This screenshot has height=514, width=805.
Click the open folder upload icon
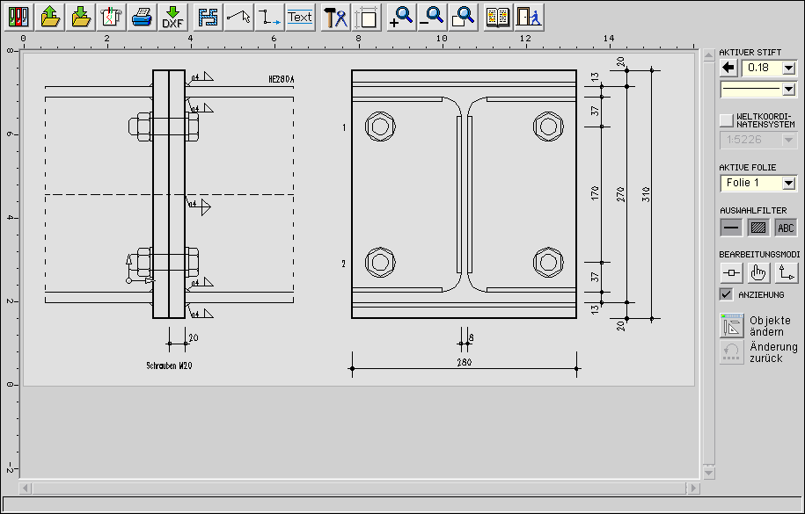coord(50,16)
